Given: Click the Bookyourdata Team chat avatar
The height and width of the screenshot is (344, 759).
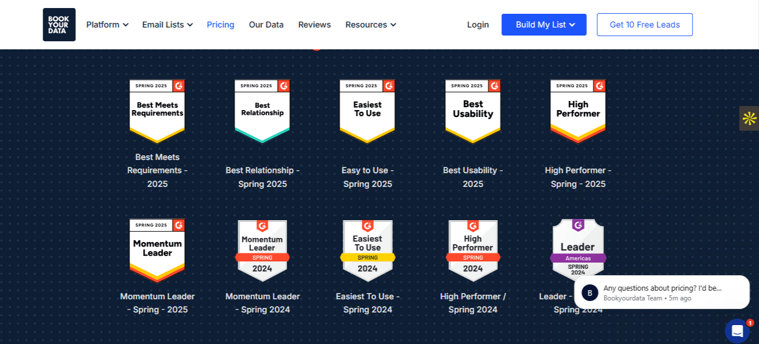Looking at the screenshot, I should point(590,292).
